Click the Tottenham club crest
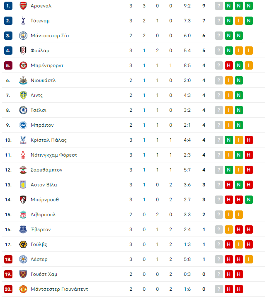 point(23,21)
